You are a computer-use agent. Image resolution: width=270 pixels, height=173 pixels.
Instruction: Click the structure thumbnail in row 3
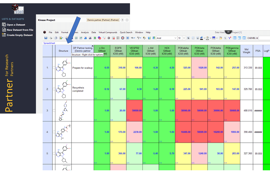point(63,110)
